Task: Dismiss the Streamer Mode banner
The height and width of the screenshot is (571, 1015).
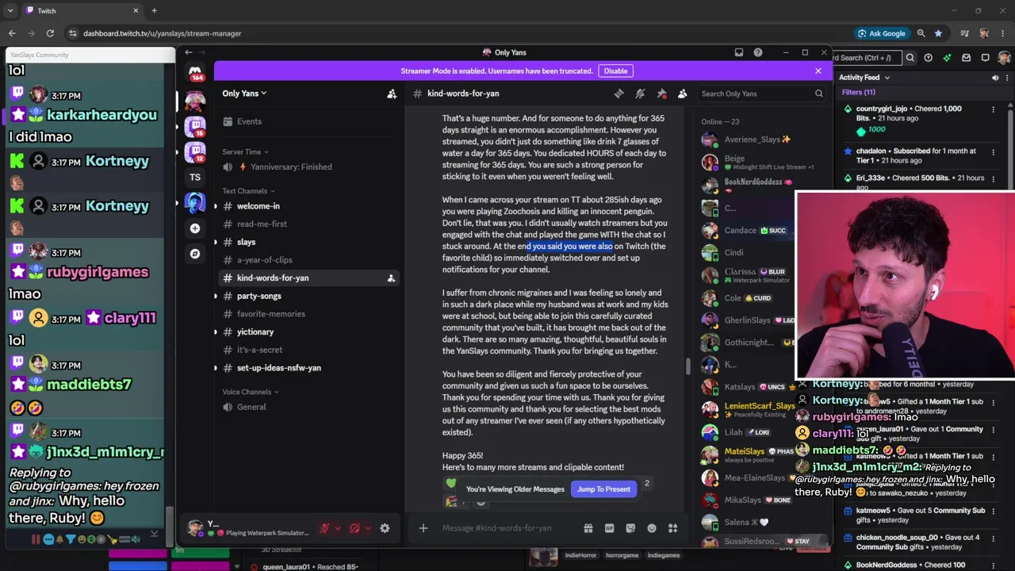Action: pyautogui.click(x=818, y=71)
